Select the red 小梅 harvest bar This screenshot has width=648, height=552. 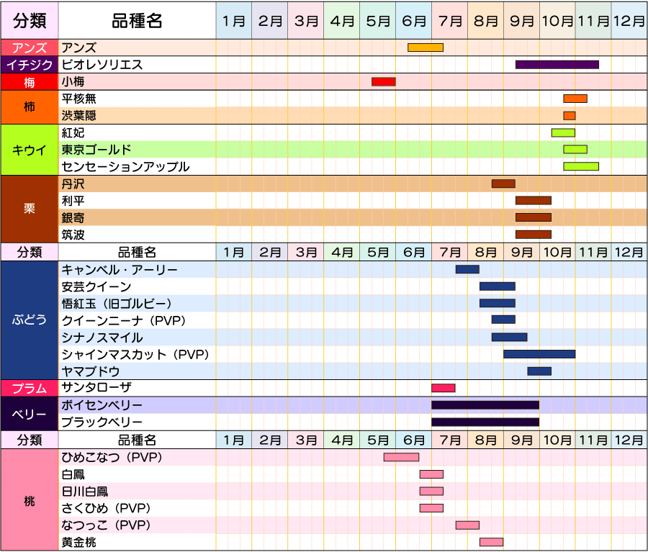click(x=384, y=81)
